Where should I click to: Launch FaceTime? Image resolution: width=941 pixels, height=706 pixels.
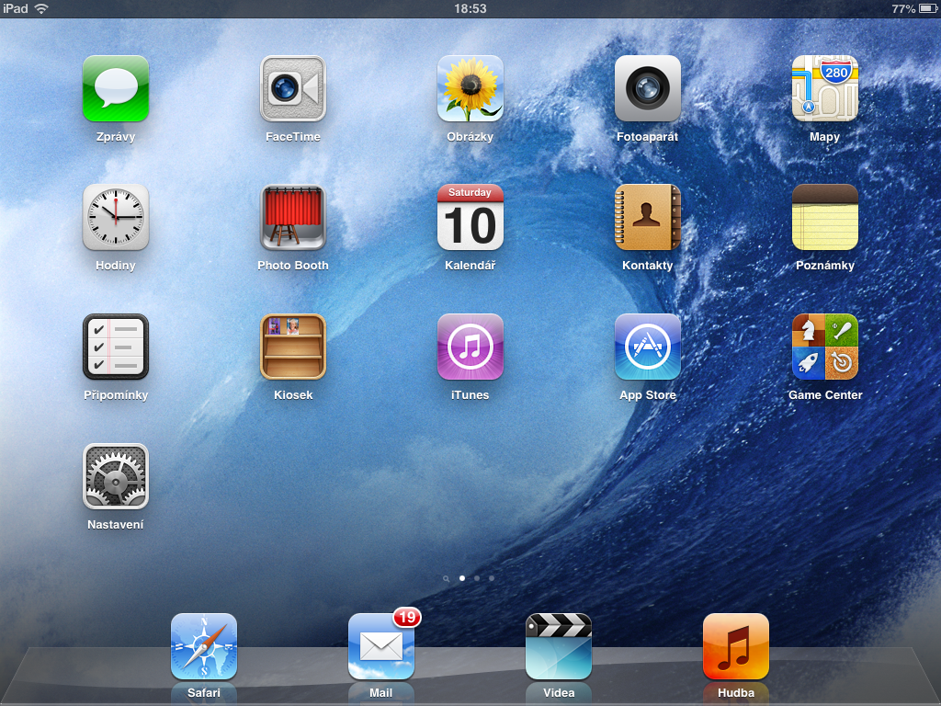click(x=292, y=89)
